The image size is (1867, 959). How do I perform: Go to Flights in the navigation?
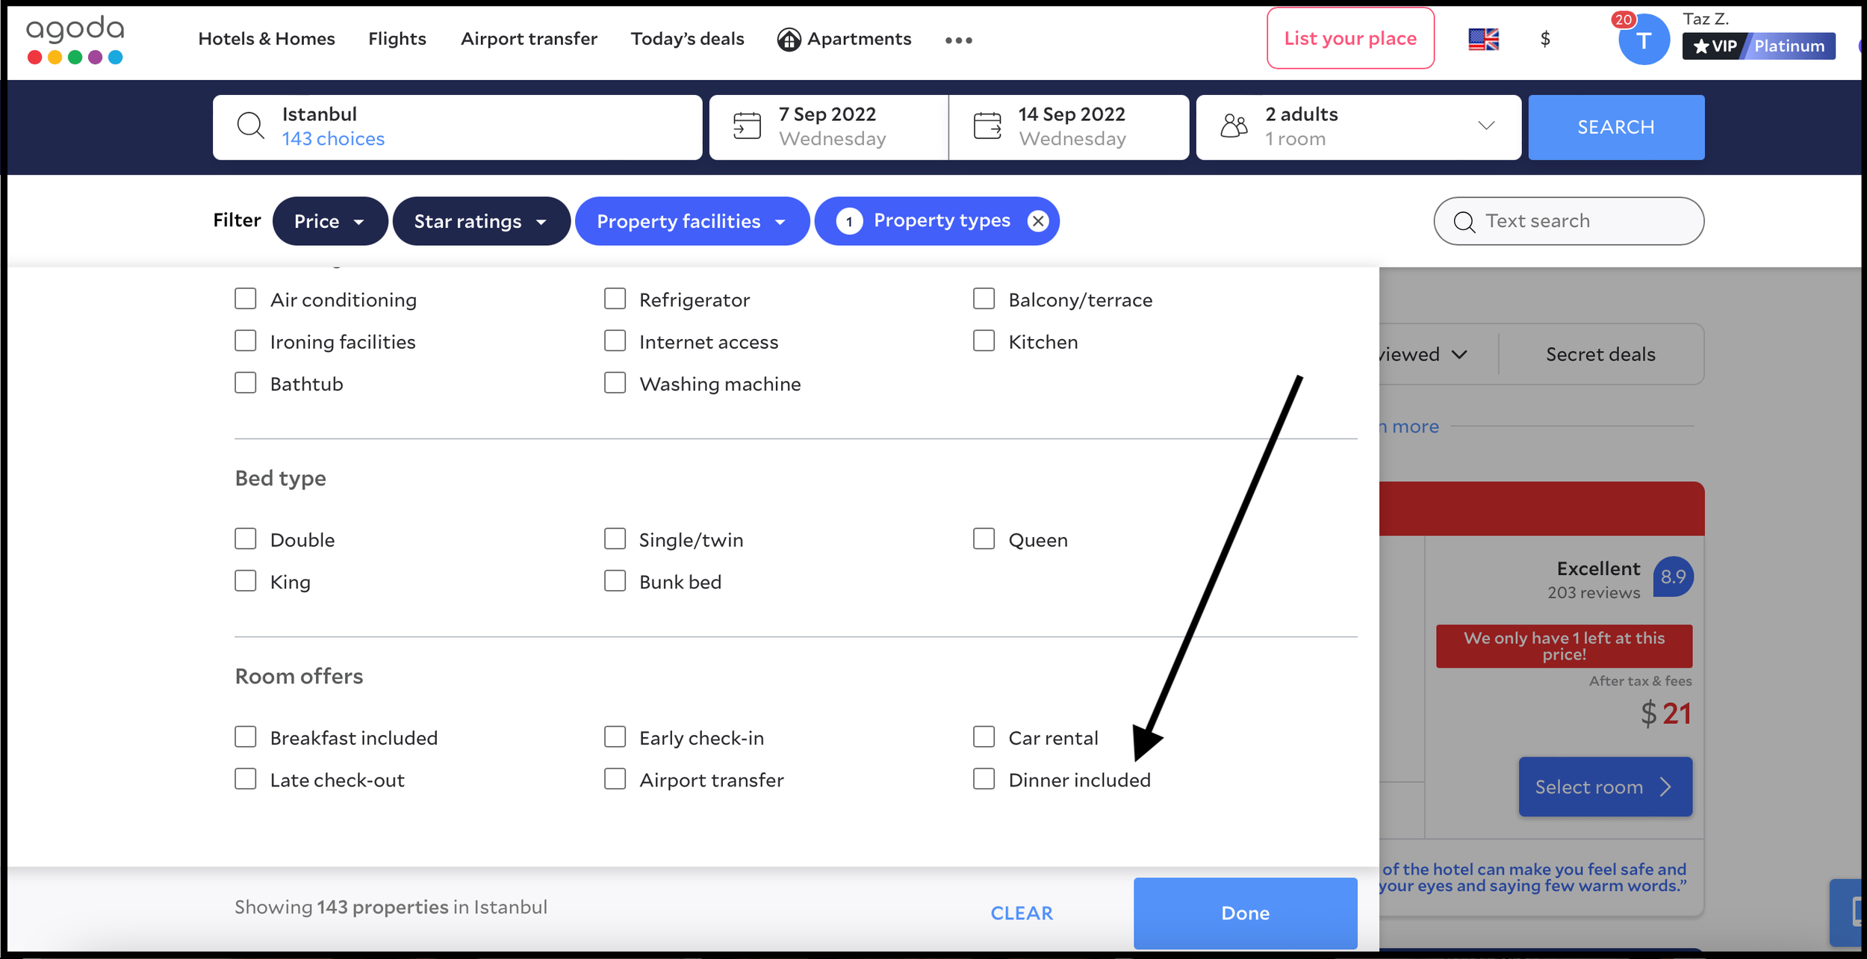click(397, 39)
